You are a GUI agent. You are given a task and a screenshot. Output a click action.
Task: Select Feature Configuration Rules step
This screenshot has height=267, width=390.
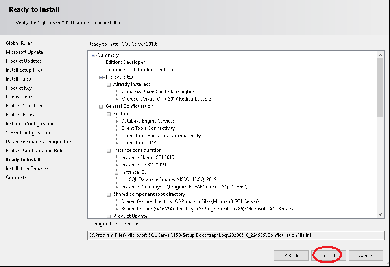35,151
